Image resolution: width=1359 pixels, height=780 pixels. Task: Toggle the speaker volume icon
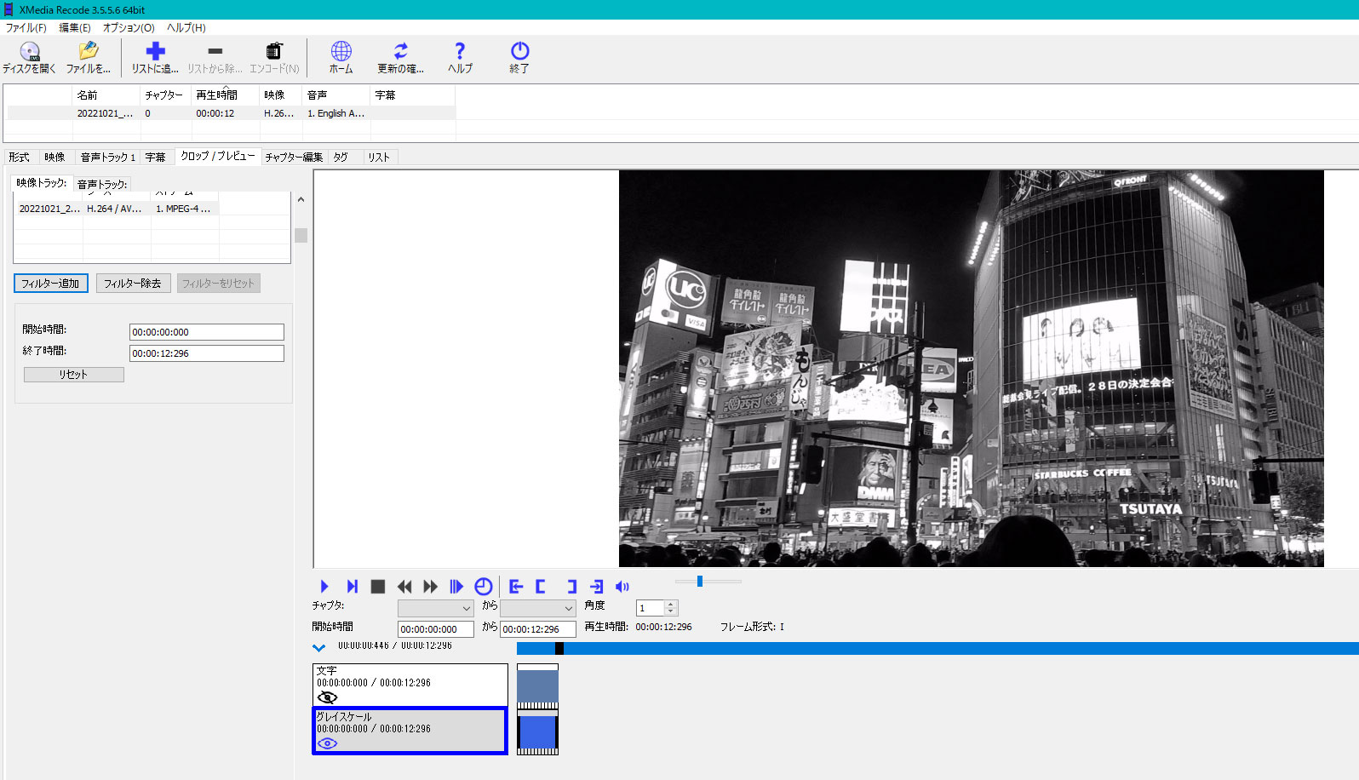pyautogui.click(x=622, y=586)
